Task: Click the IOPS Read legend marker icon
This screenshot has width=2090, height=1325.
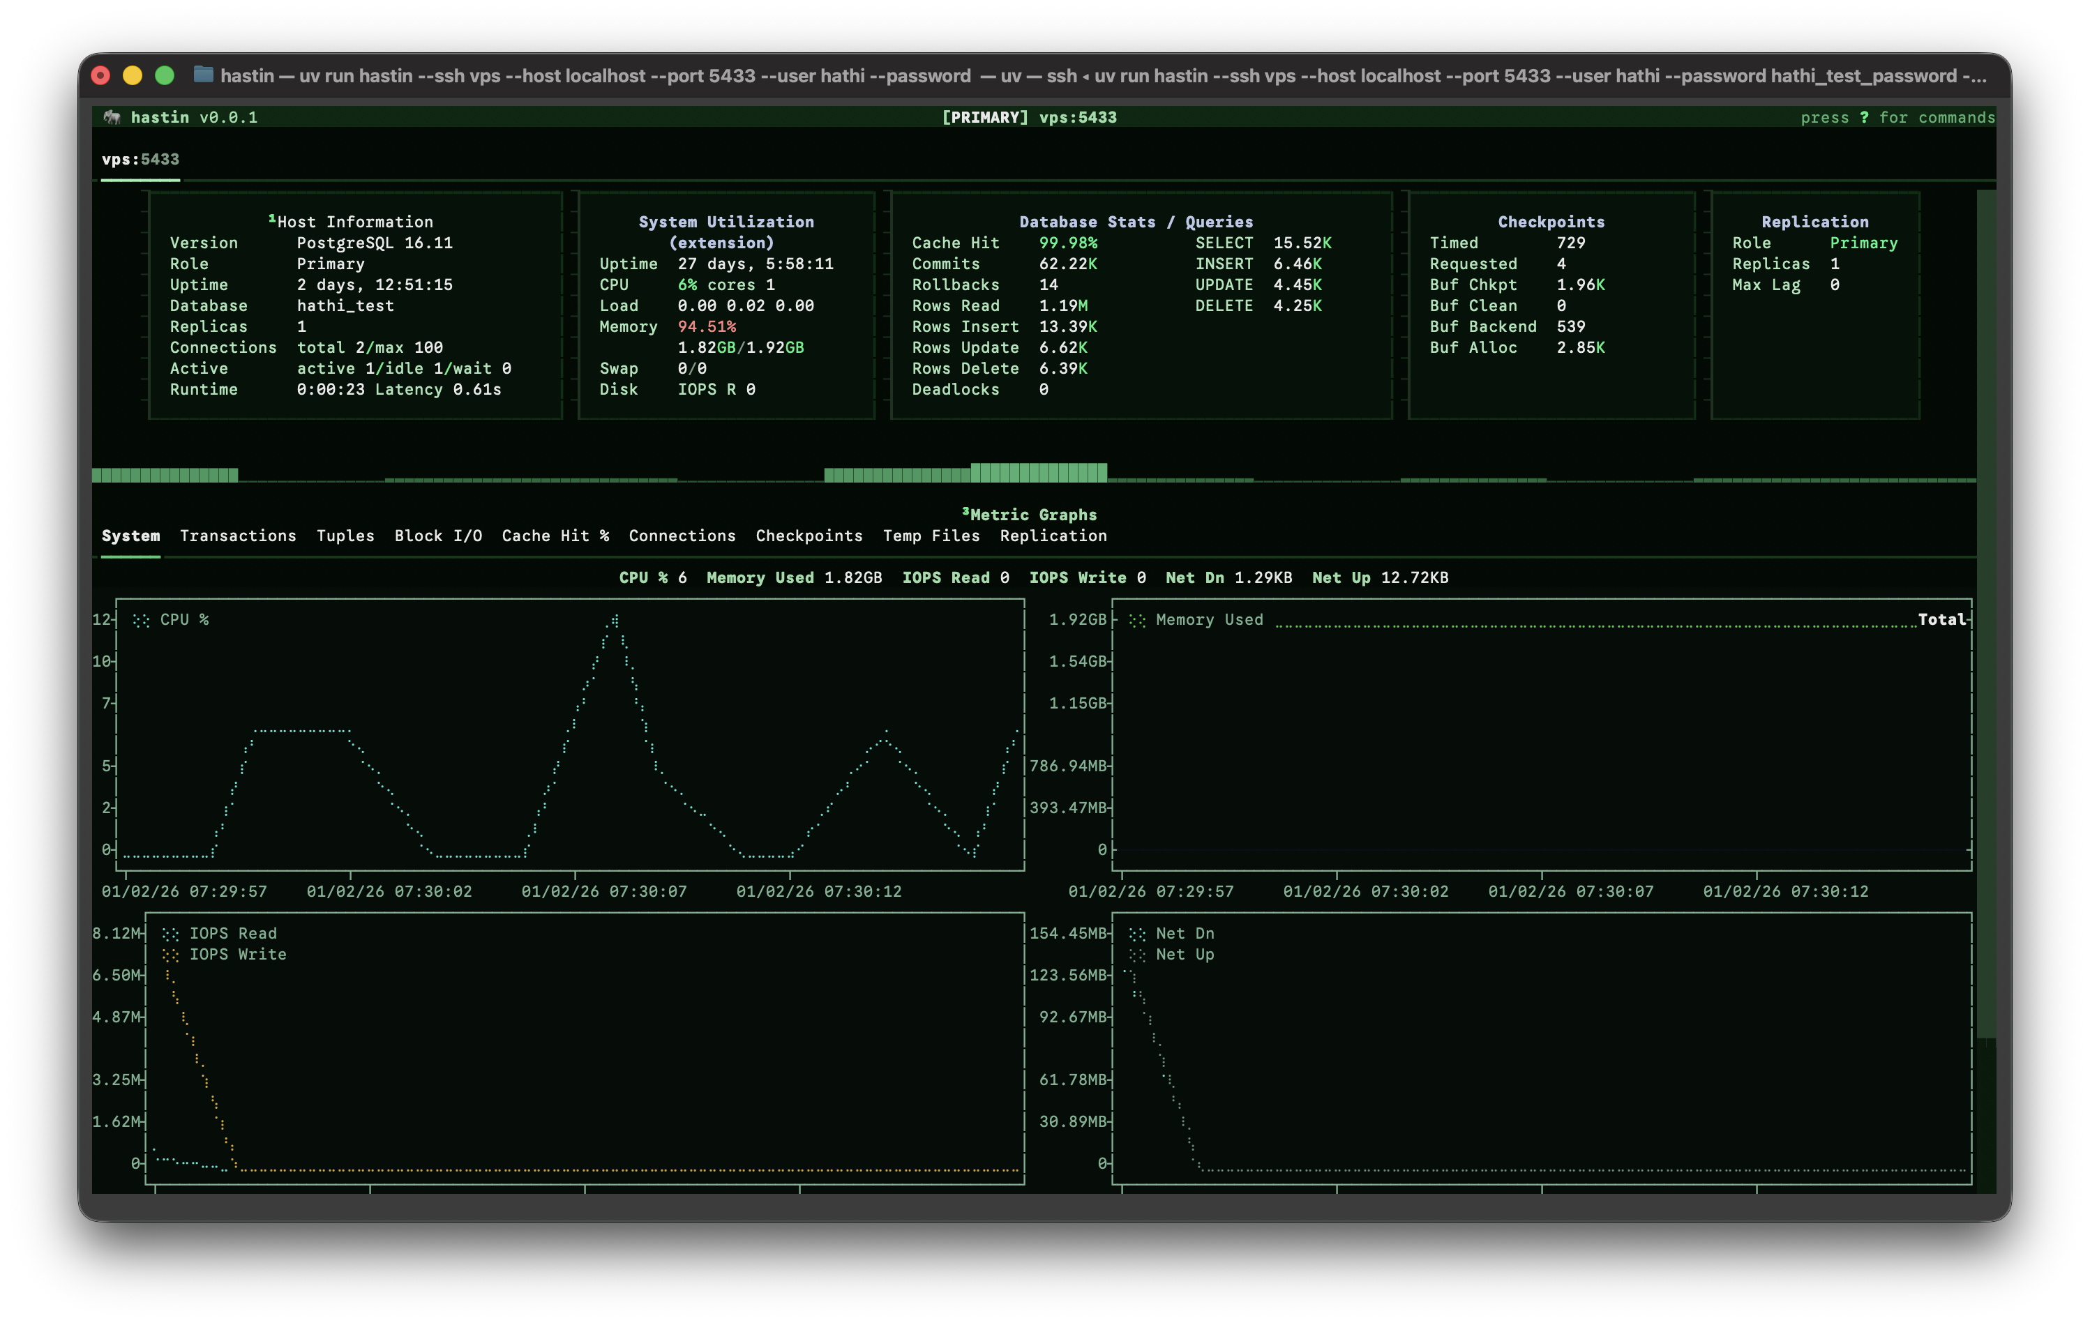Action: coord(170,934)
